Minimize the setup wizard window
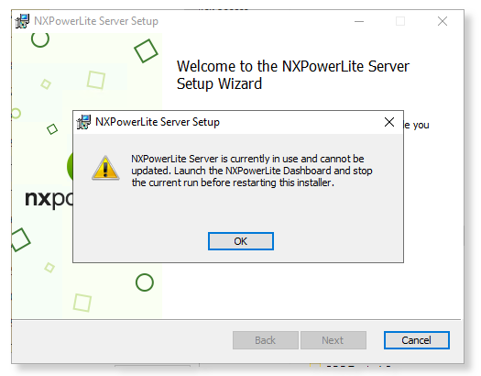The width and height of the screenshot is (481, 376). click(x=359, y=21)
